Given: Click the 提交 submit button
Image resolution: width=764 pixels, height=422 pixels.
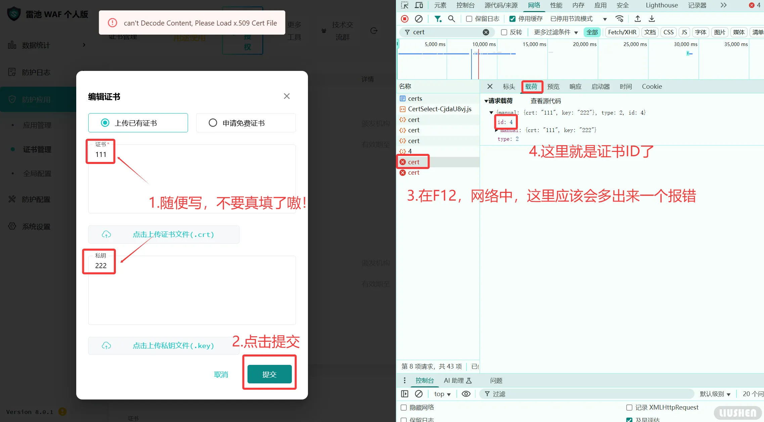Looking at the screenshot, I should coord(269,374).
